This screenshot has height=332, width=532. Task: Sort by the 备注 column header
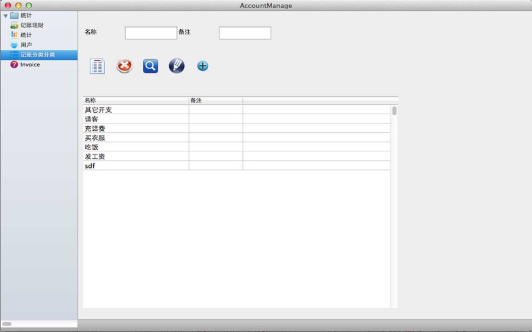(215, 100)
